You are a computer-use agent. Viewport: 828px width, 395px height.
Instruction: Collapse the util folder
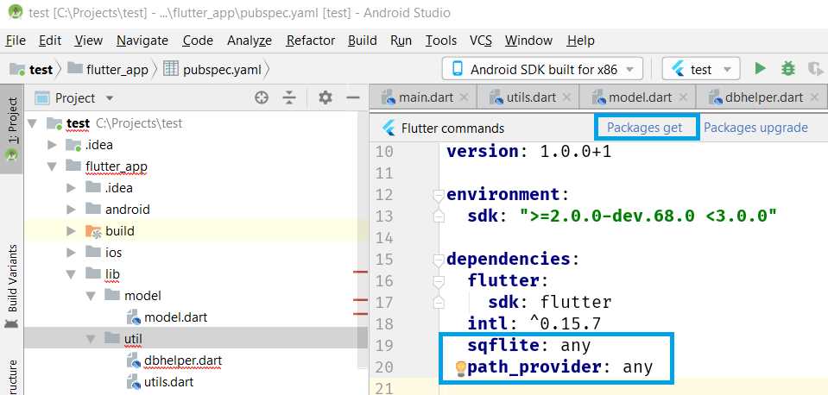click(x=91, y=339)
